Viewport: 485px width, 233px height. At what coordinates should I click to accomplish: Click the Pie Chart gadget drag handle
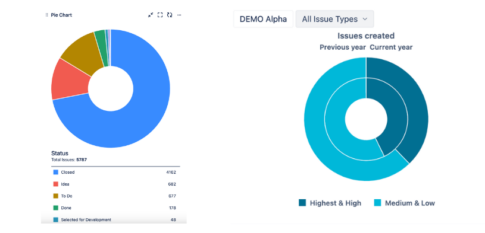(x=46, y=15)
